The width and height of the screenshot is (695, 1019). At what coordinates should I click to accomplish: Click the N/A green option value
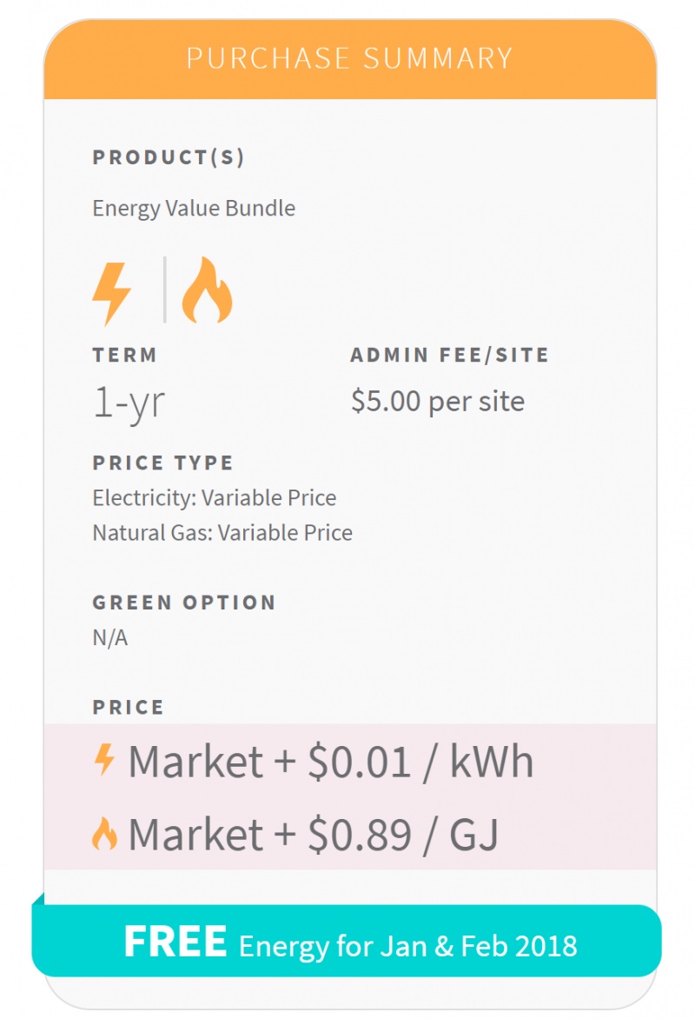(110, 638)
